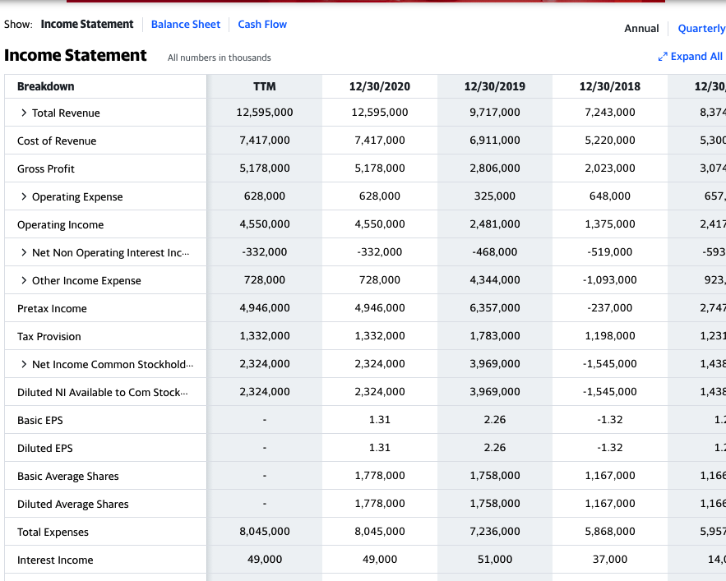
Task: Expand Net Income Common Stockholders row
Action: [24, 364]
